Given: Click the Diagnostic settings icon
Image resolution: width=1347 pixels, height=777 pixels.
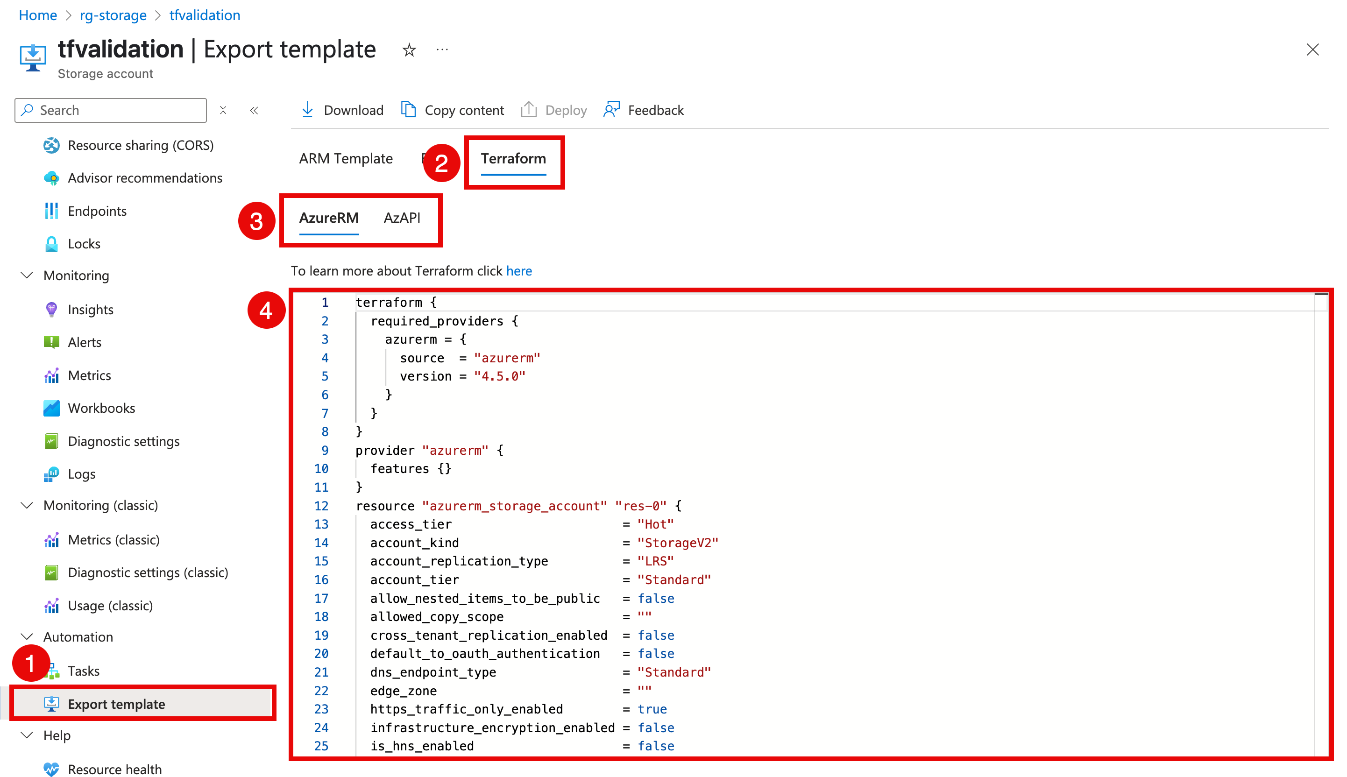Looking at the screenshot, I should coord(51,441).
